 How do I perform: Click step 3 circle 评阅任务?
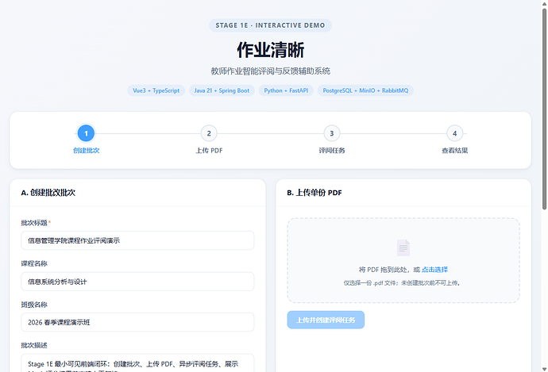pos(332,133)
